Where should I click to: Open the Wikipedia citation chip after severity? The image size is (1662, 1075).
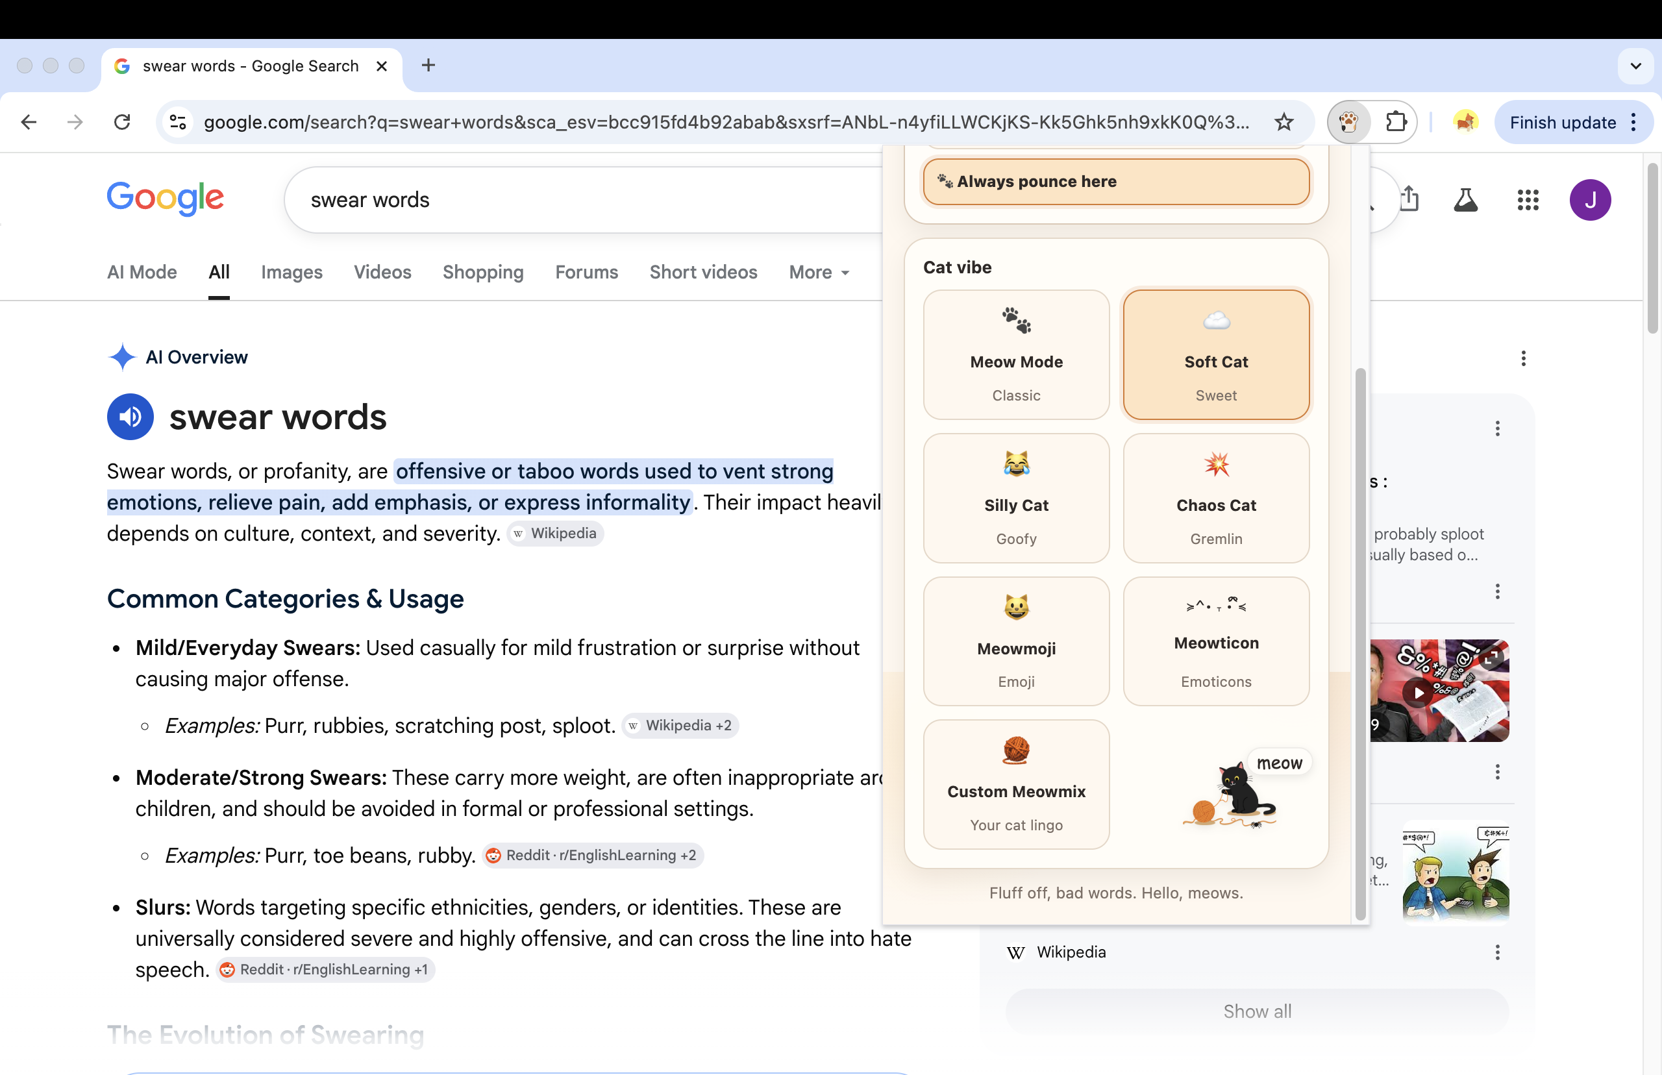coord(555,534)
